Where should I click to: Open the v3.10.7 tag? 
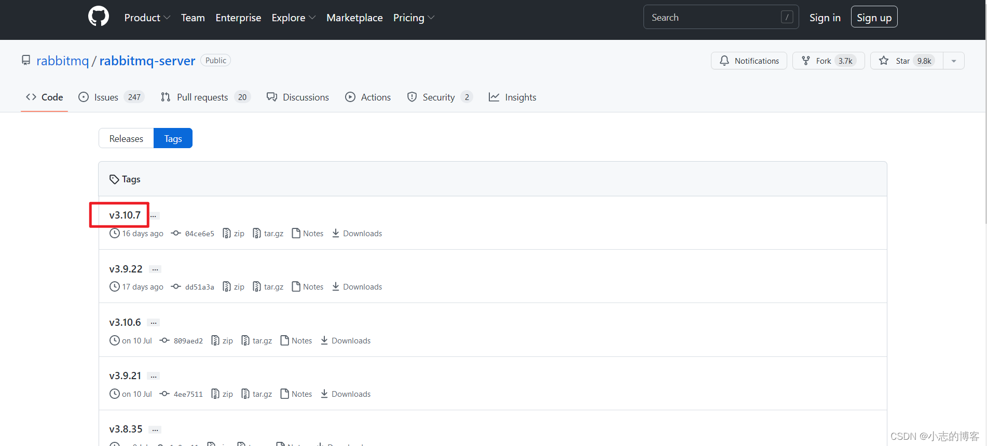[x=125, y=215]
